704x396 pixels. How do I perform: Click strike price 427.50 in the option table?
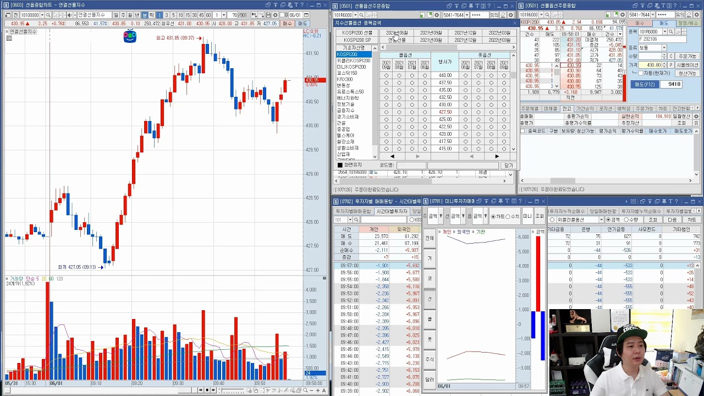(445, 112)
